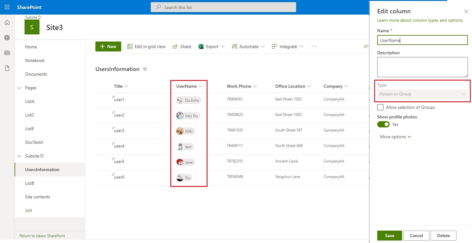
Task: Open the news feed icon in left rail
Action: (7, 53)
